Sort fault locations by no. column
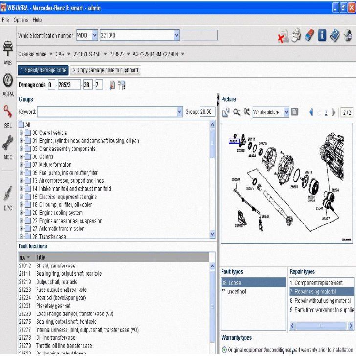The width and height of the screenshot is (356, 356). coord(26,257)
